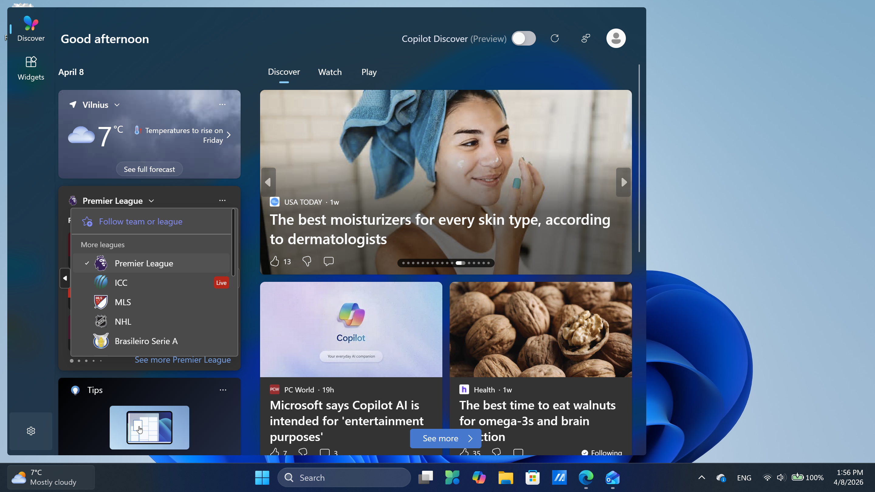The image size is (875, 492).
Task: Switch to the Watch tab
Action: [330, 72]
